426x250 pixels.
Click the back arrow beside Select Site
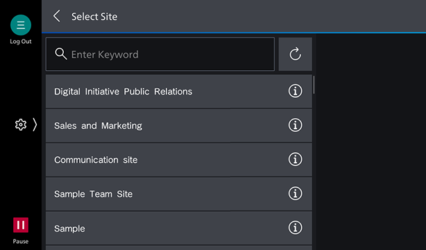(56, 17)
